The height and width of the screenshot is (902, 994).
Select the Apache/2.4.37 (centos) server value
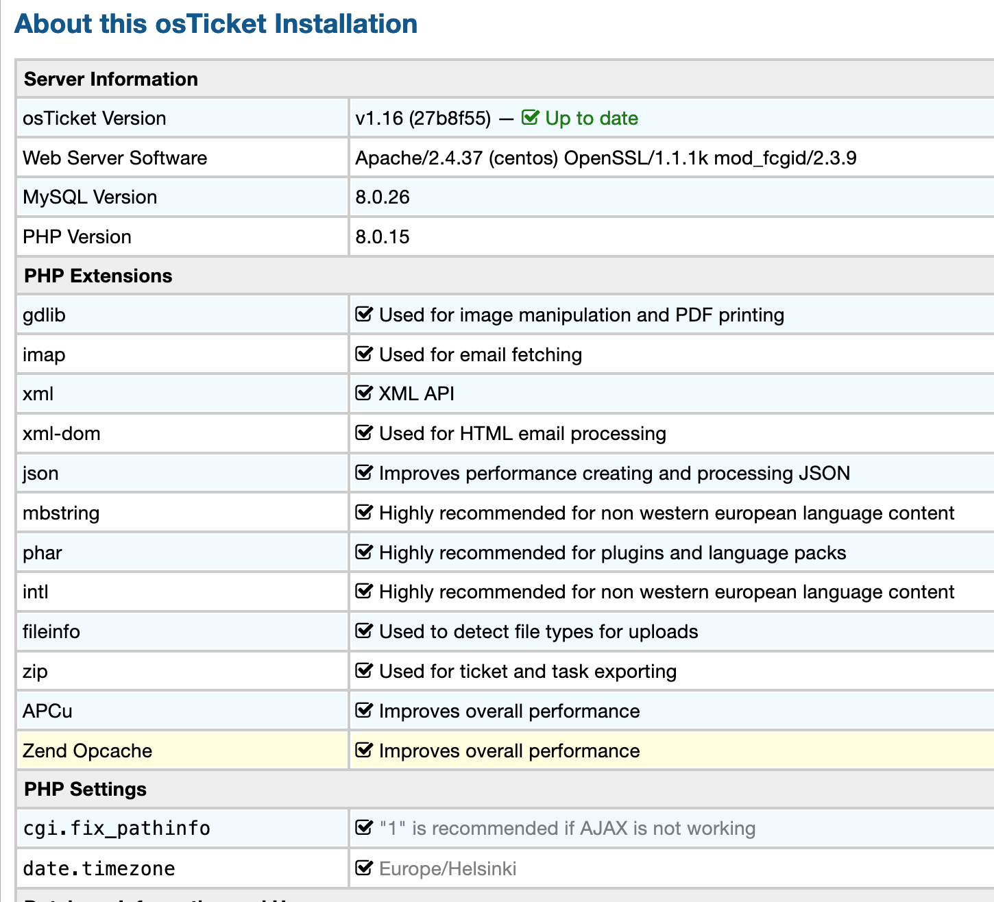(x=606, y=158)
